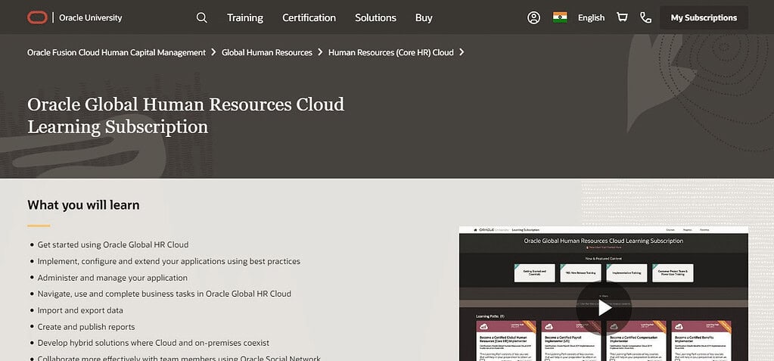Click Certified Benefits Implementer card in video thumbnail
This screenshot has height=361, width=774.
(x=701, y=341)
